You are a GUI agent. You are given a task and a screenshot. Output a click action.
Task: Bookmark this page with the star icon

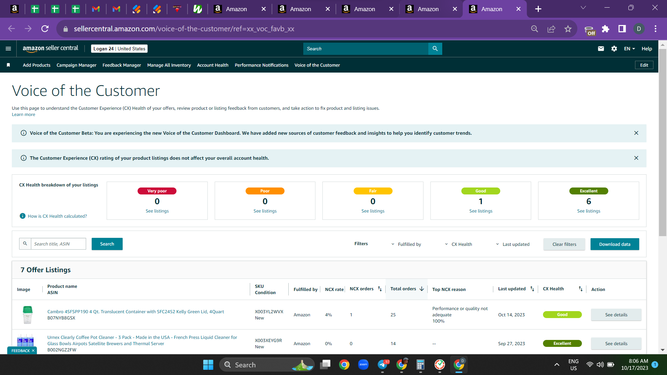[568, 29]
